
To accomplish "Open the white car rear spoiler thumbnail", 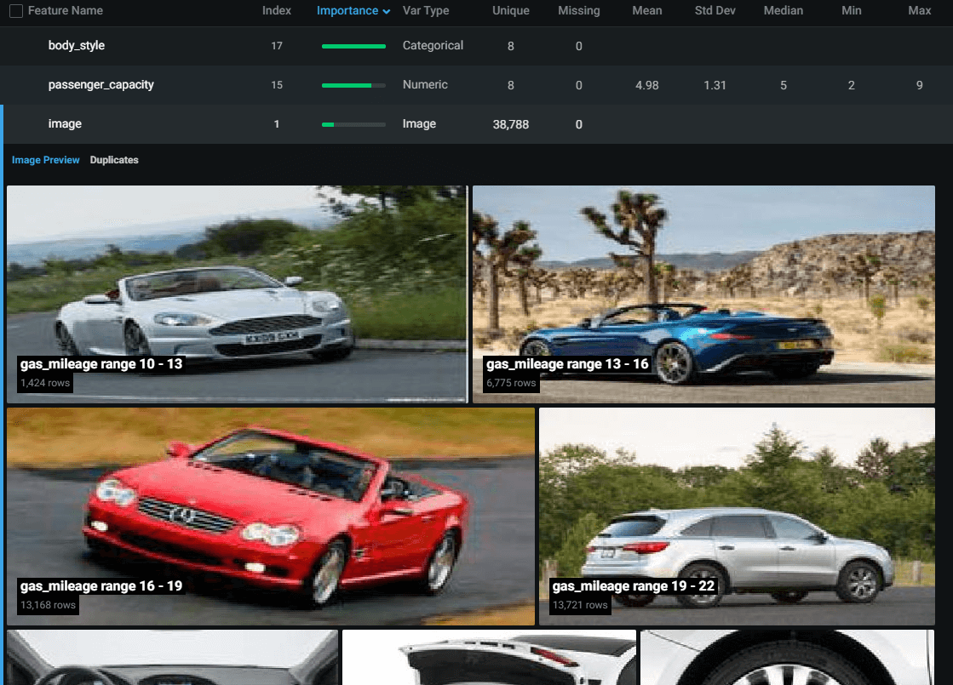I will point(489,657).
